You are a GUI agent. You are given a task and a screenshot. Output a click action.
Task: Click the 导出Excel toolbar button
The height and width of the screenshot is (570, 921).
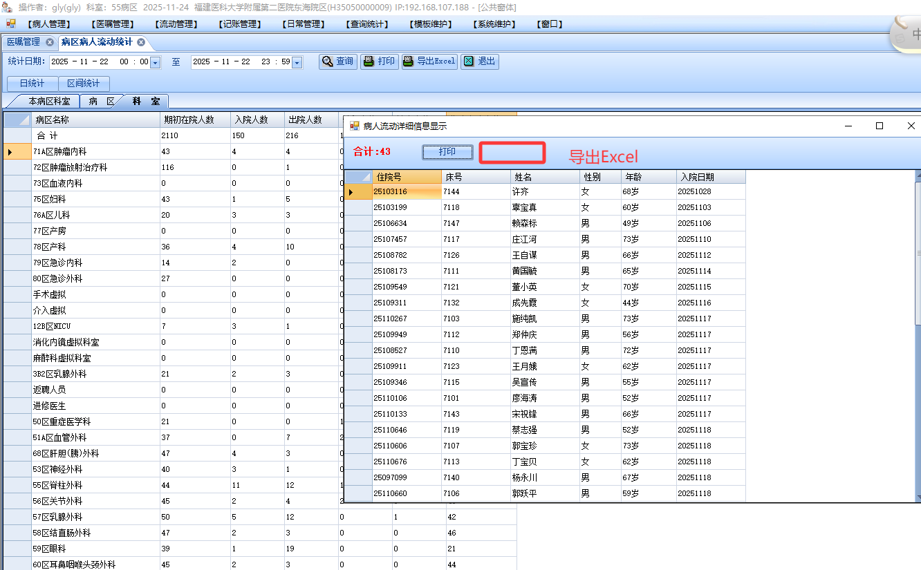point(429,61)
